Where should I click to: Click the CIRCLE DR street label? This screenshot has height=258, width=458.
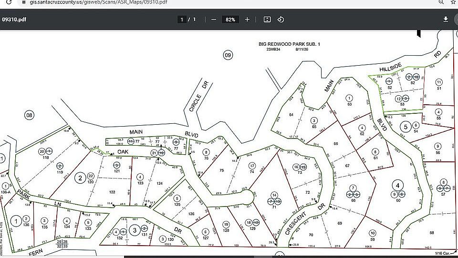click(198, 97)
